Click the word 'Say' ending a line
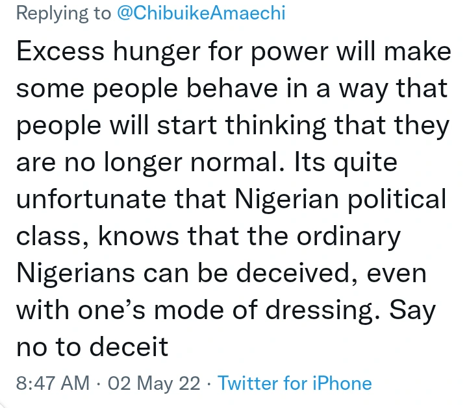Viewport: 467px width, 408px height. tap(412, 310)
